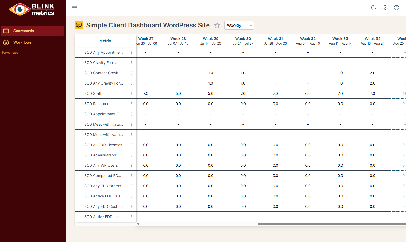Click the scroll-left arrow under the table
Viewport: 406px width, 242px height.
(138, 224)
